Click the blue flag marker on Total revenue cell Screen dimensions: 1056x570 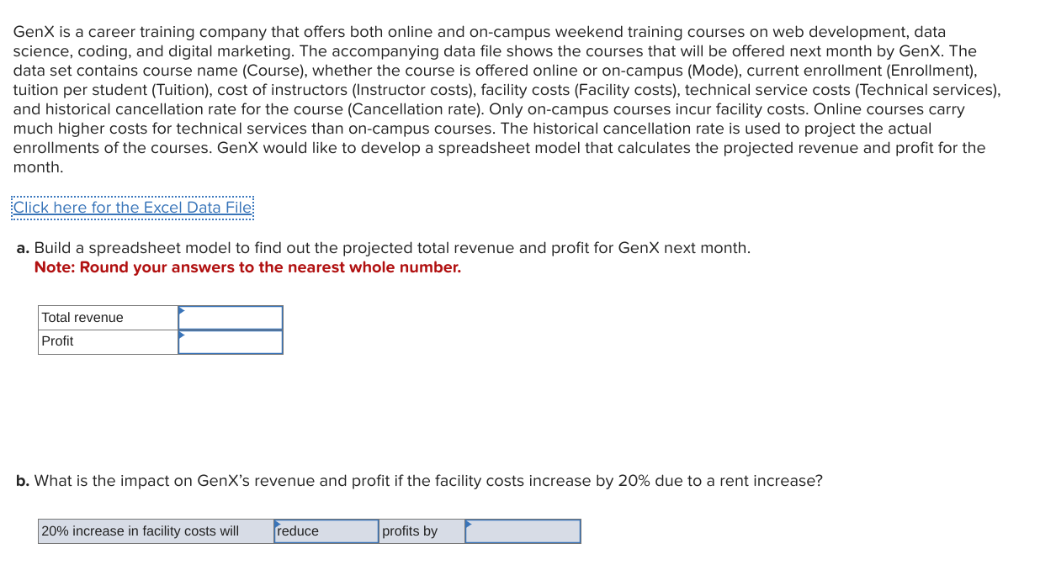(180, 310)
